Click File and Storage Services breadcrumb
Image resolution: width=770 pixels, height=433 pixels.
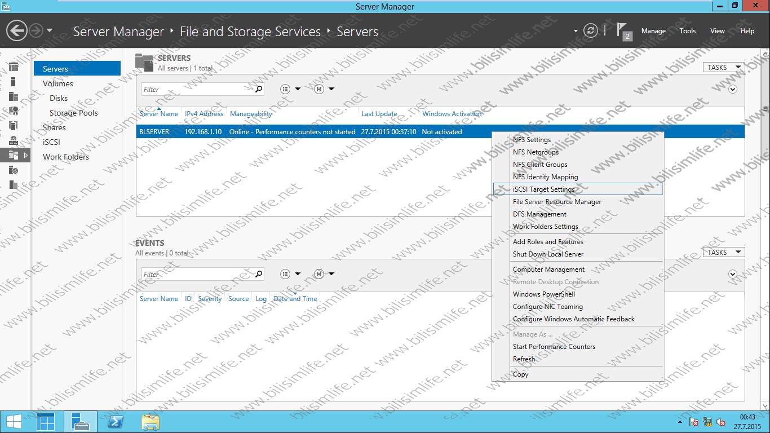tap(250, 32)
